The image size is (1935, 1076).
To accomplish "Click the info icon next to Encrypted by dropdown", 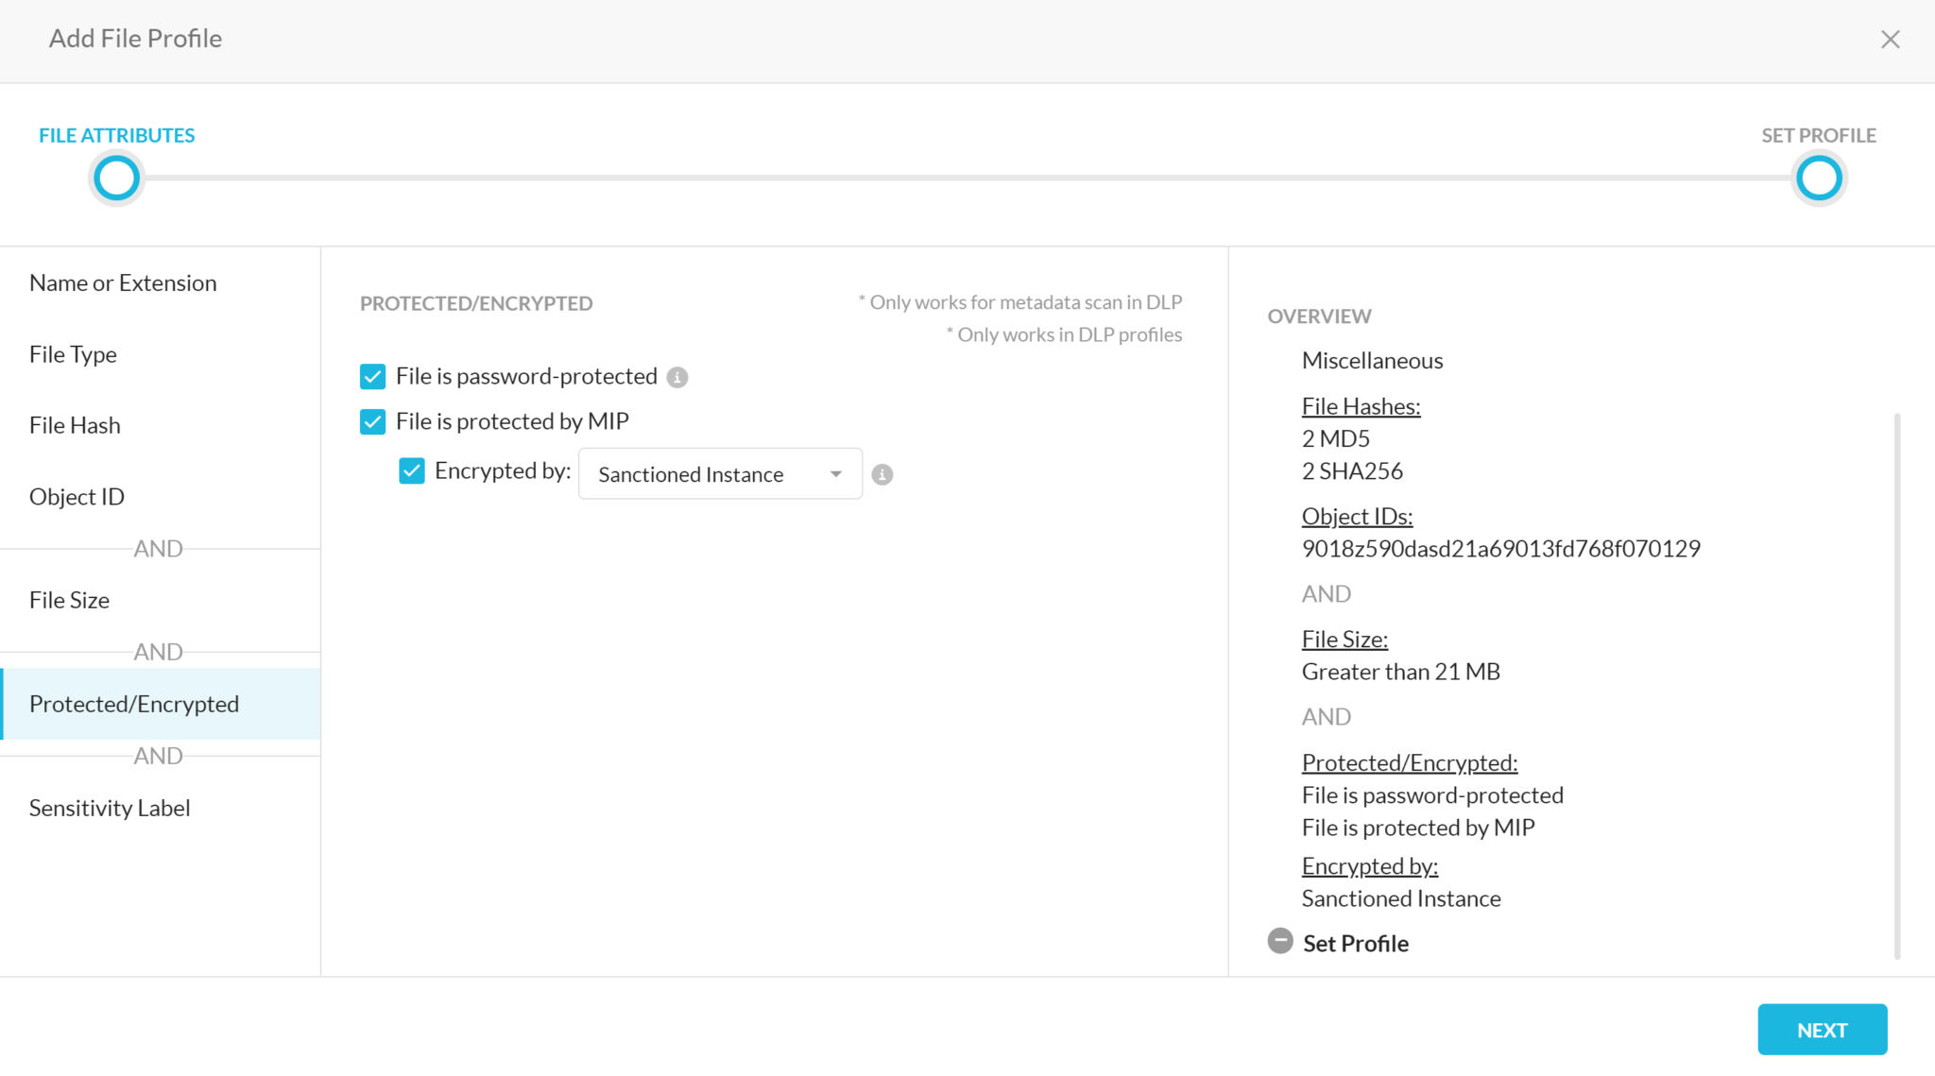I will [x=882, y=474].
